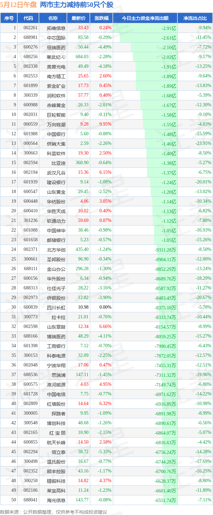Select stock name 科蓝软件

tap(56, 153)
